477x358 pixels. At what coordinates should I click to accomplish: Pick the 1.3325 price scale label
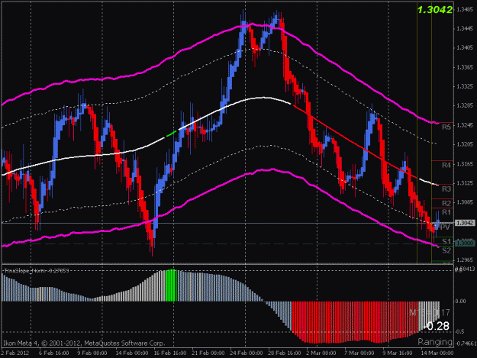[x=465, y=86]
